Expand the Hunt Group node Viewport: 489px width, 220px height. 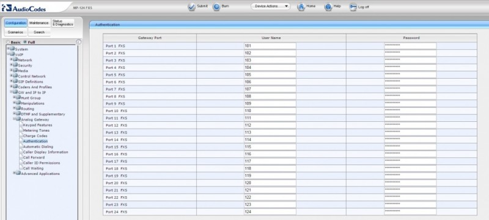[14, 98]
